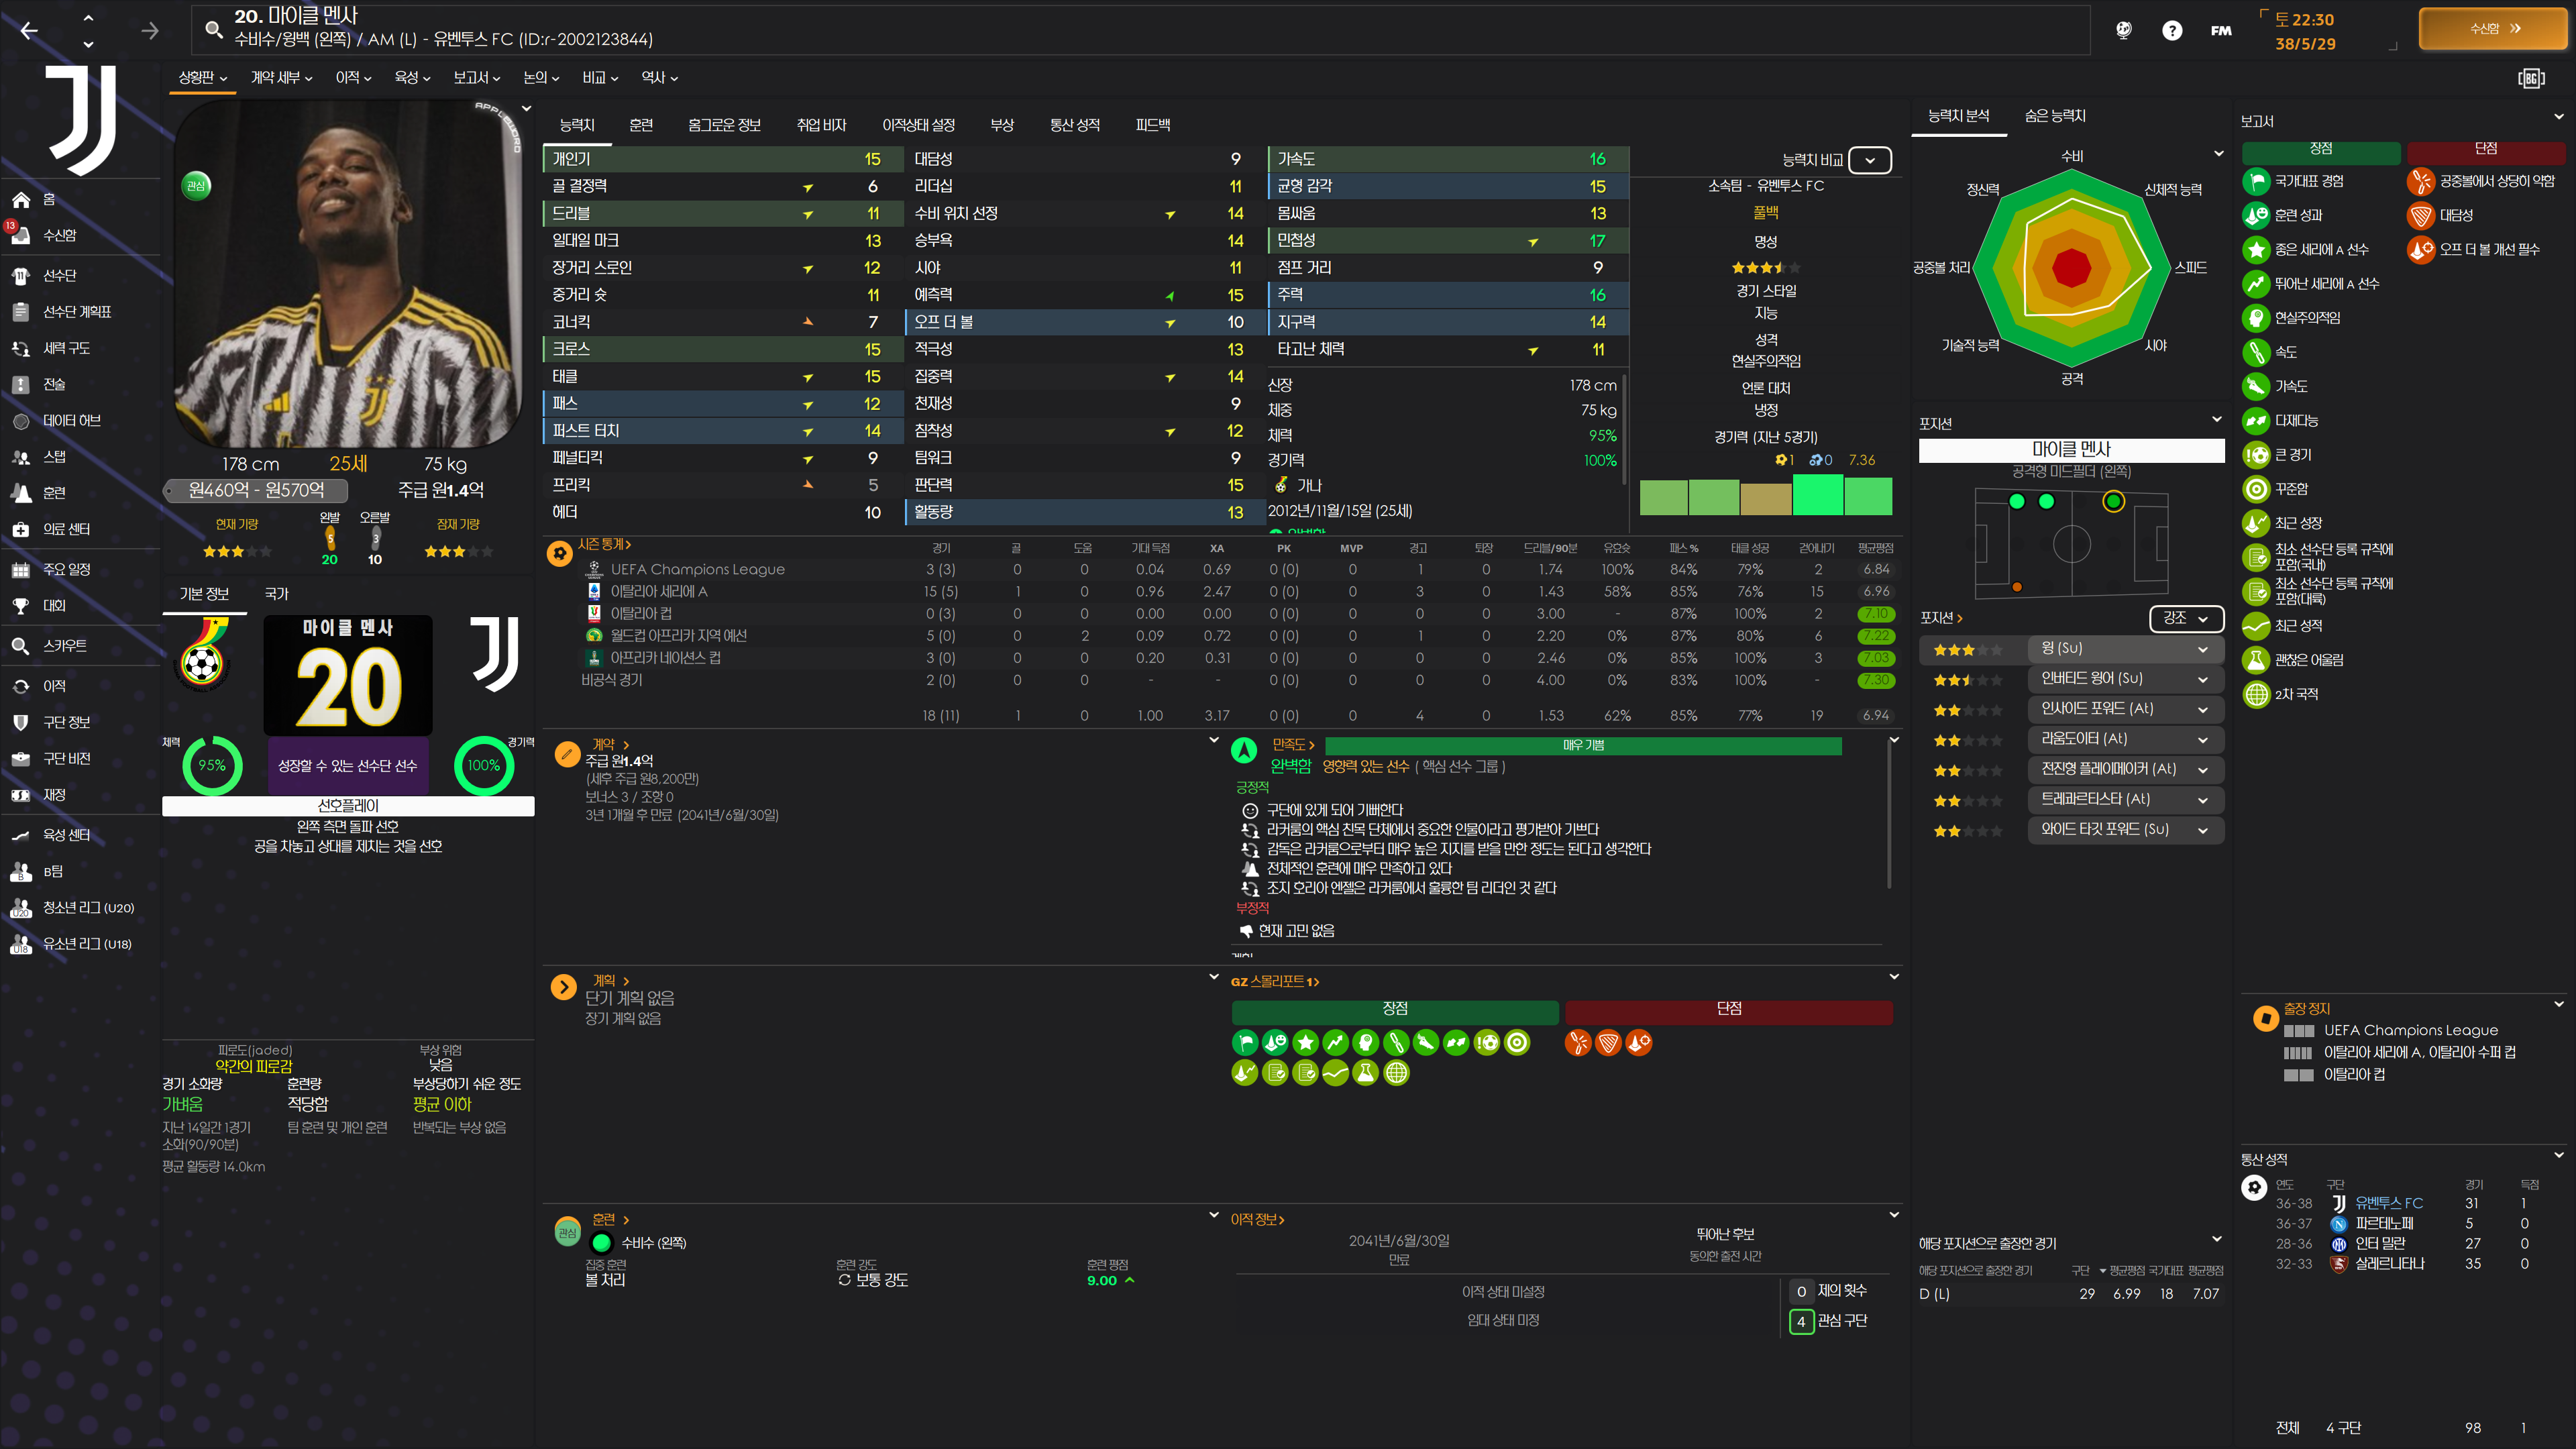
Task: Switch to the 국가 tab
Action: click(x=277, y=594)
